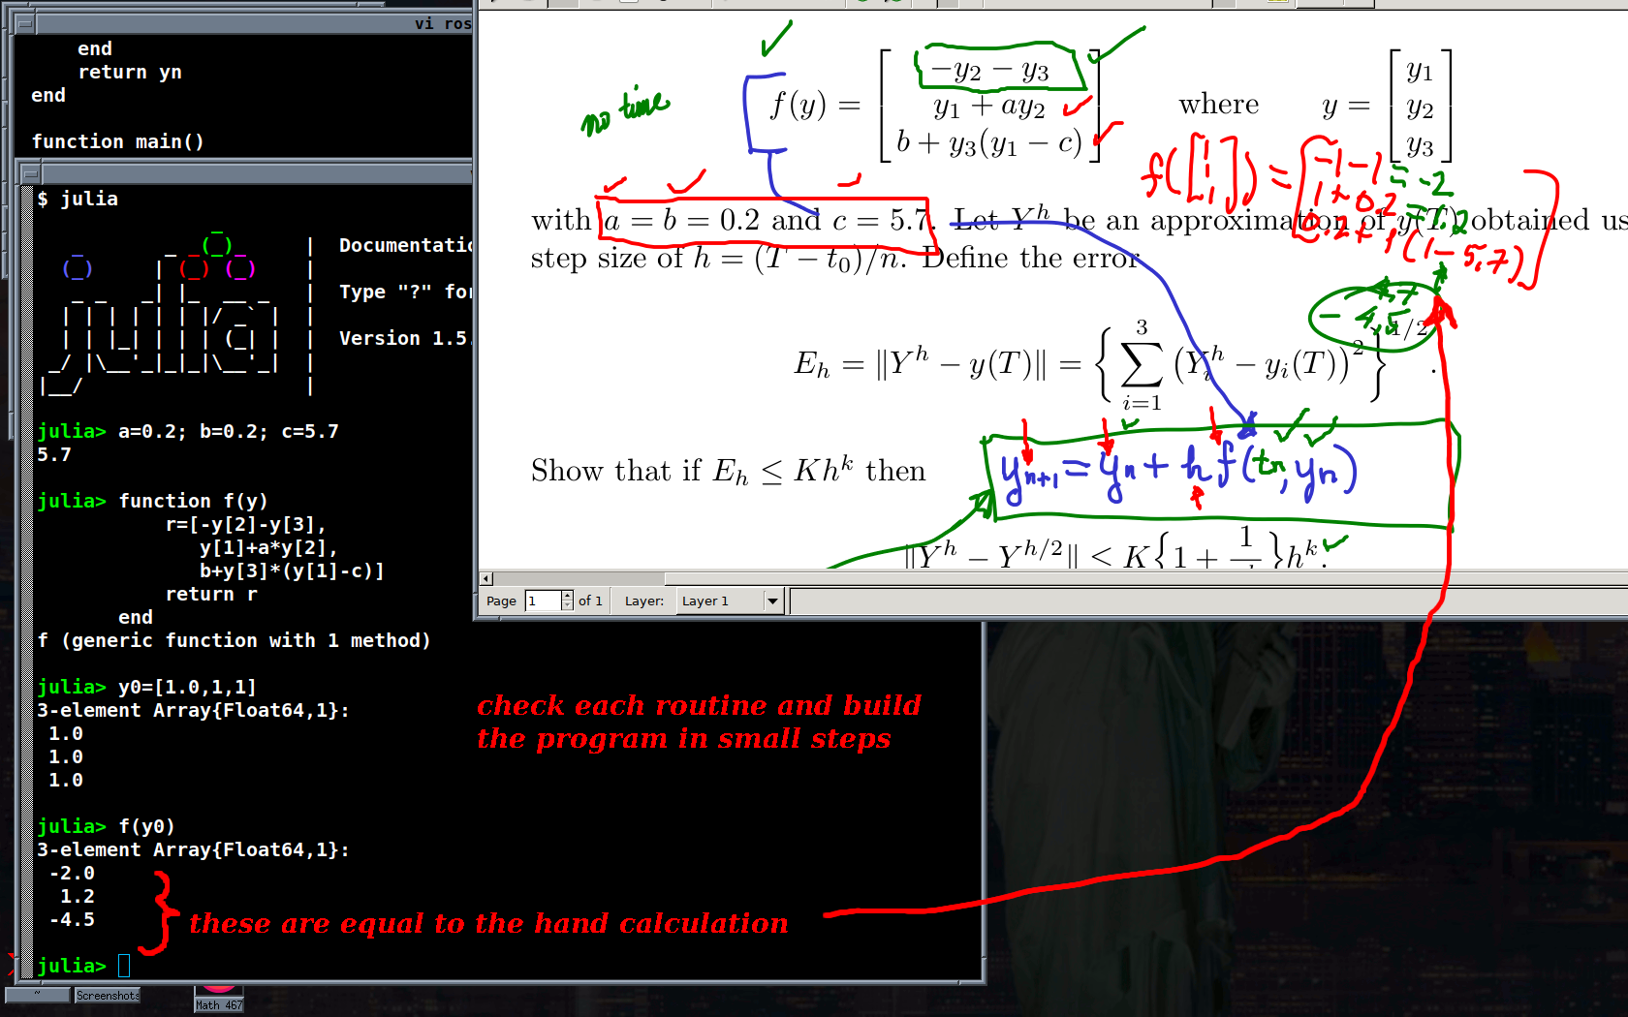
Task: Restore the iconified Screenshots window
Action: click(108, 995)
